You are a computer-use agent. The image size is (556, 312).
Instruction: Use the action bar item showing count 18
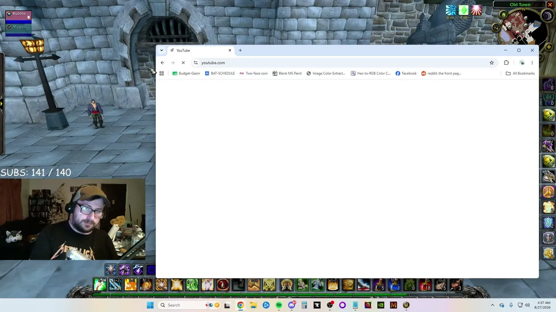(x=425, y=285)
